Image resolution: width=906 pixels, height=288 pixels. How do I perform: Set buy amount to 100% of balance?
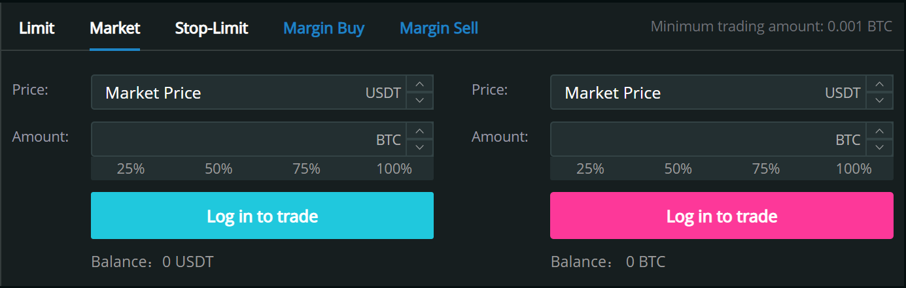tap(394, 169)
